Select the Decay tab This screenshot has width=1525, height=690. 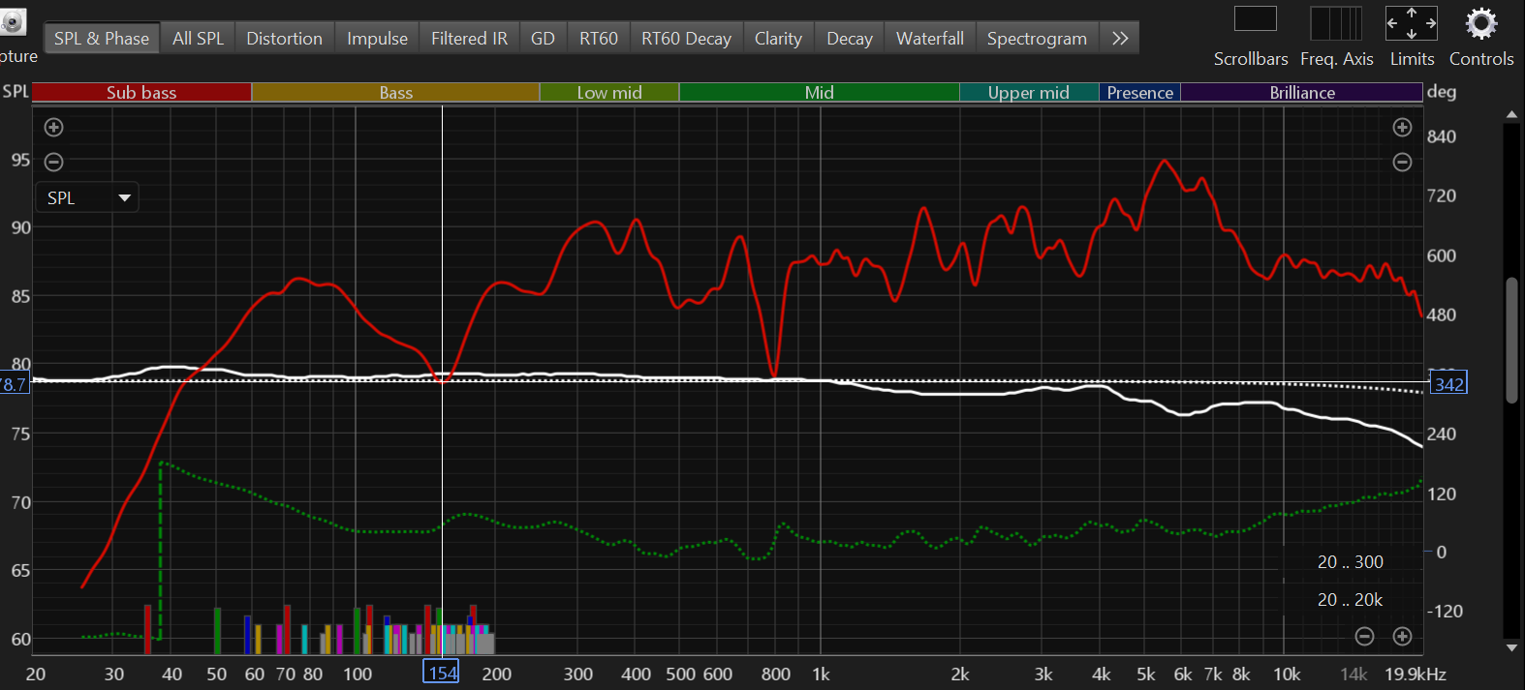coord(850,39)
